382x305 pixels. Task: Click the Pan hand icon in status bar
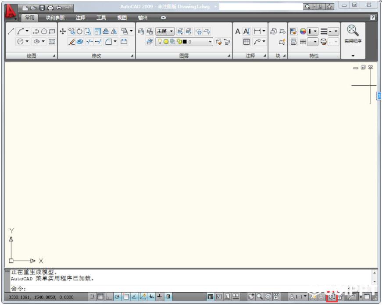click(x=251, y=297)
